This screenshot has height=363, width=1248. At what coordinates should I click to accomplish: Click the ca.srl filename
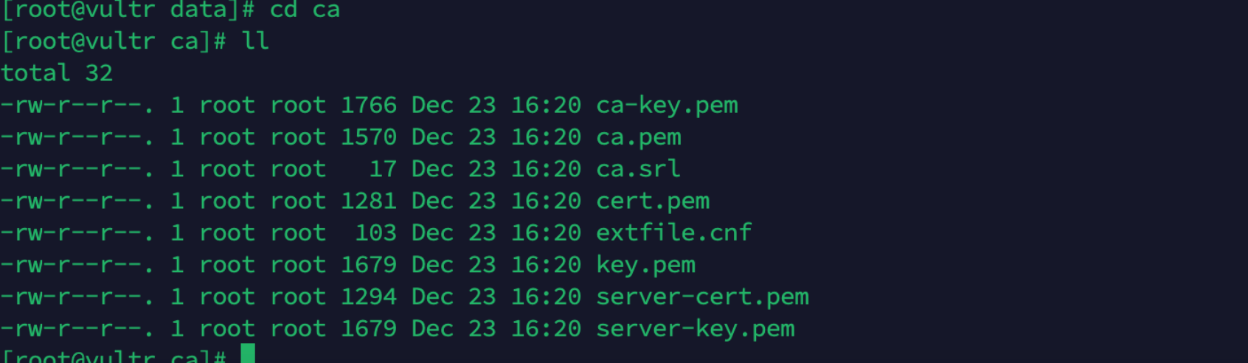click(x=639, y=169)
